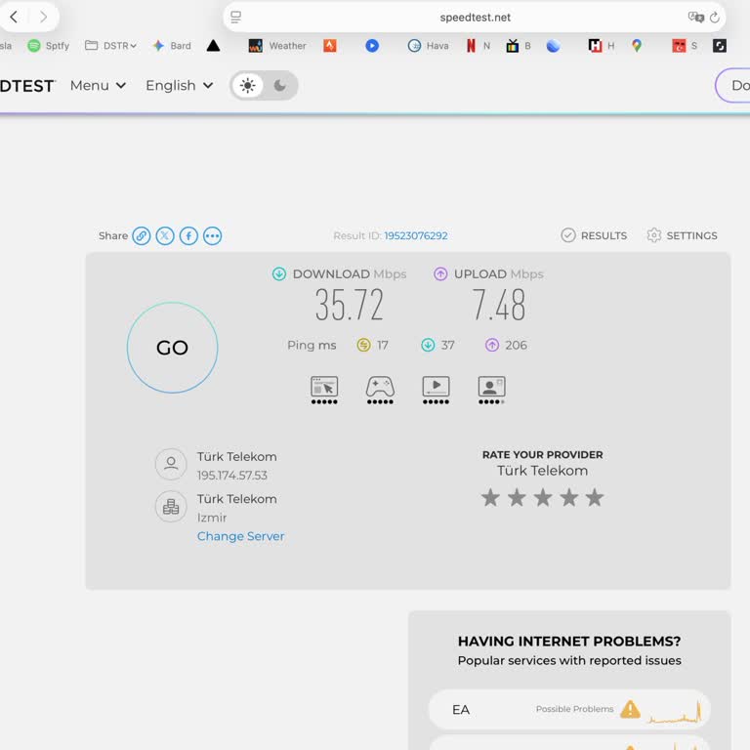Click Change Server link
Screen dimensions: 750x750
click(x=240, y=536)
